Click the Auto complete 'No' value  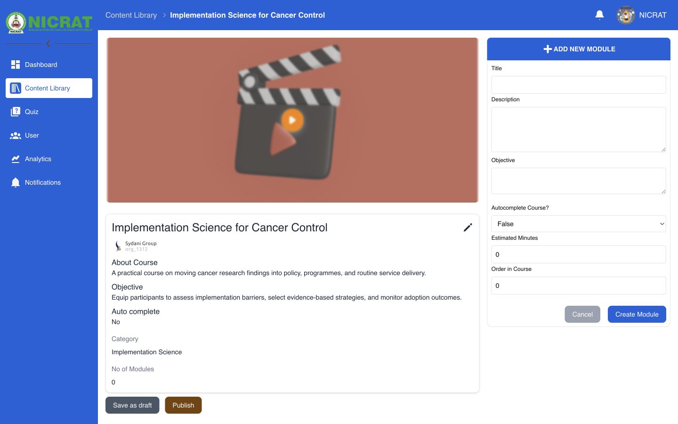116,322
